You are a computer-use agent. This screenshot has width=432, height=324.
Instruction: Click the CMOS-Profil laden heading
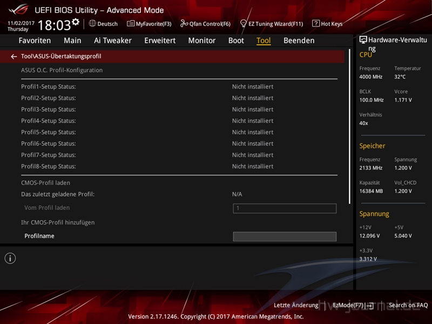pyautogui.click(x=45, y=183)
